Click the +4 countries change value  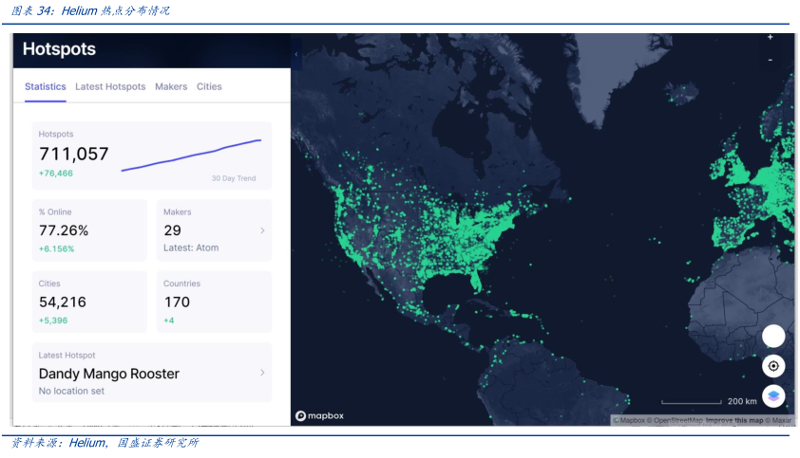(168, 321)
